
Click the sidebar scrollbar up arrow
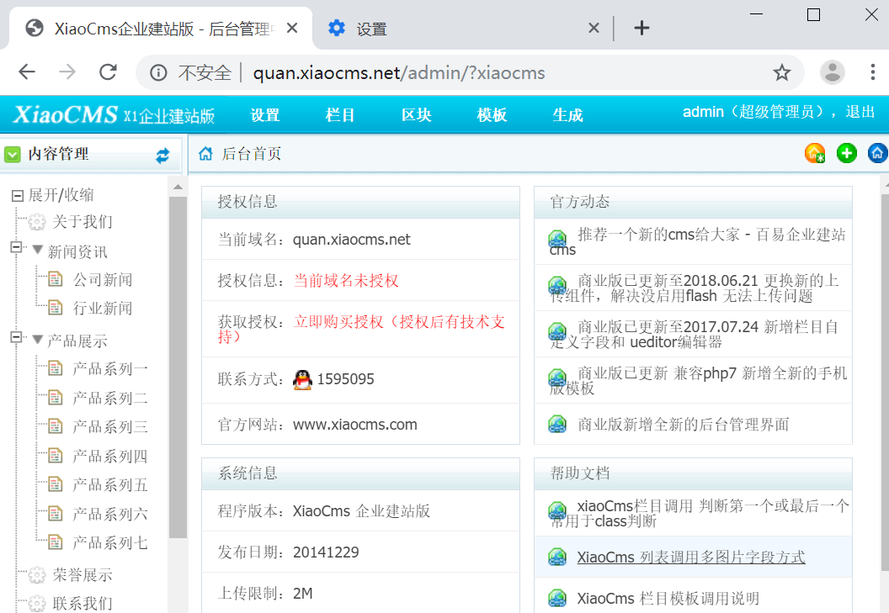pyautogui.click(x=178, y=187)
